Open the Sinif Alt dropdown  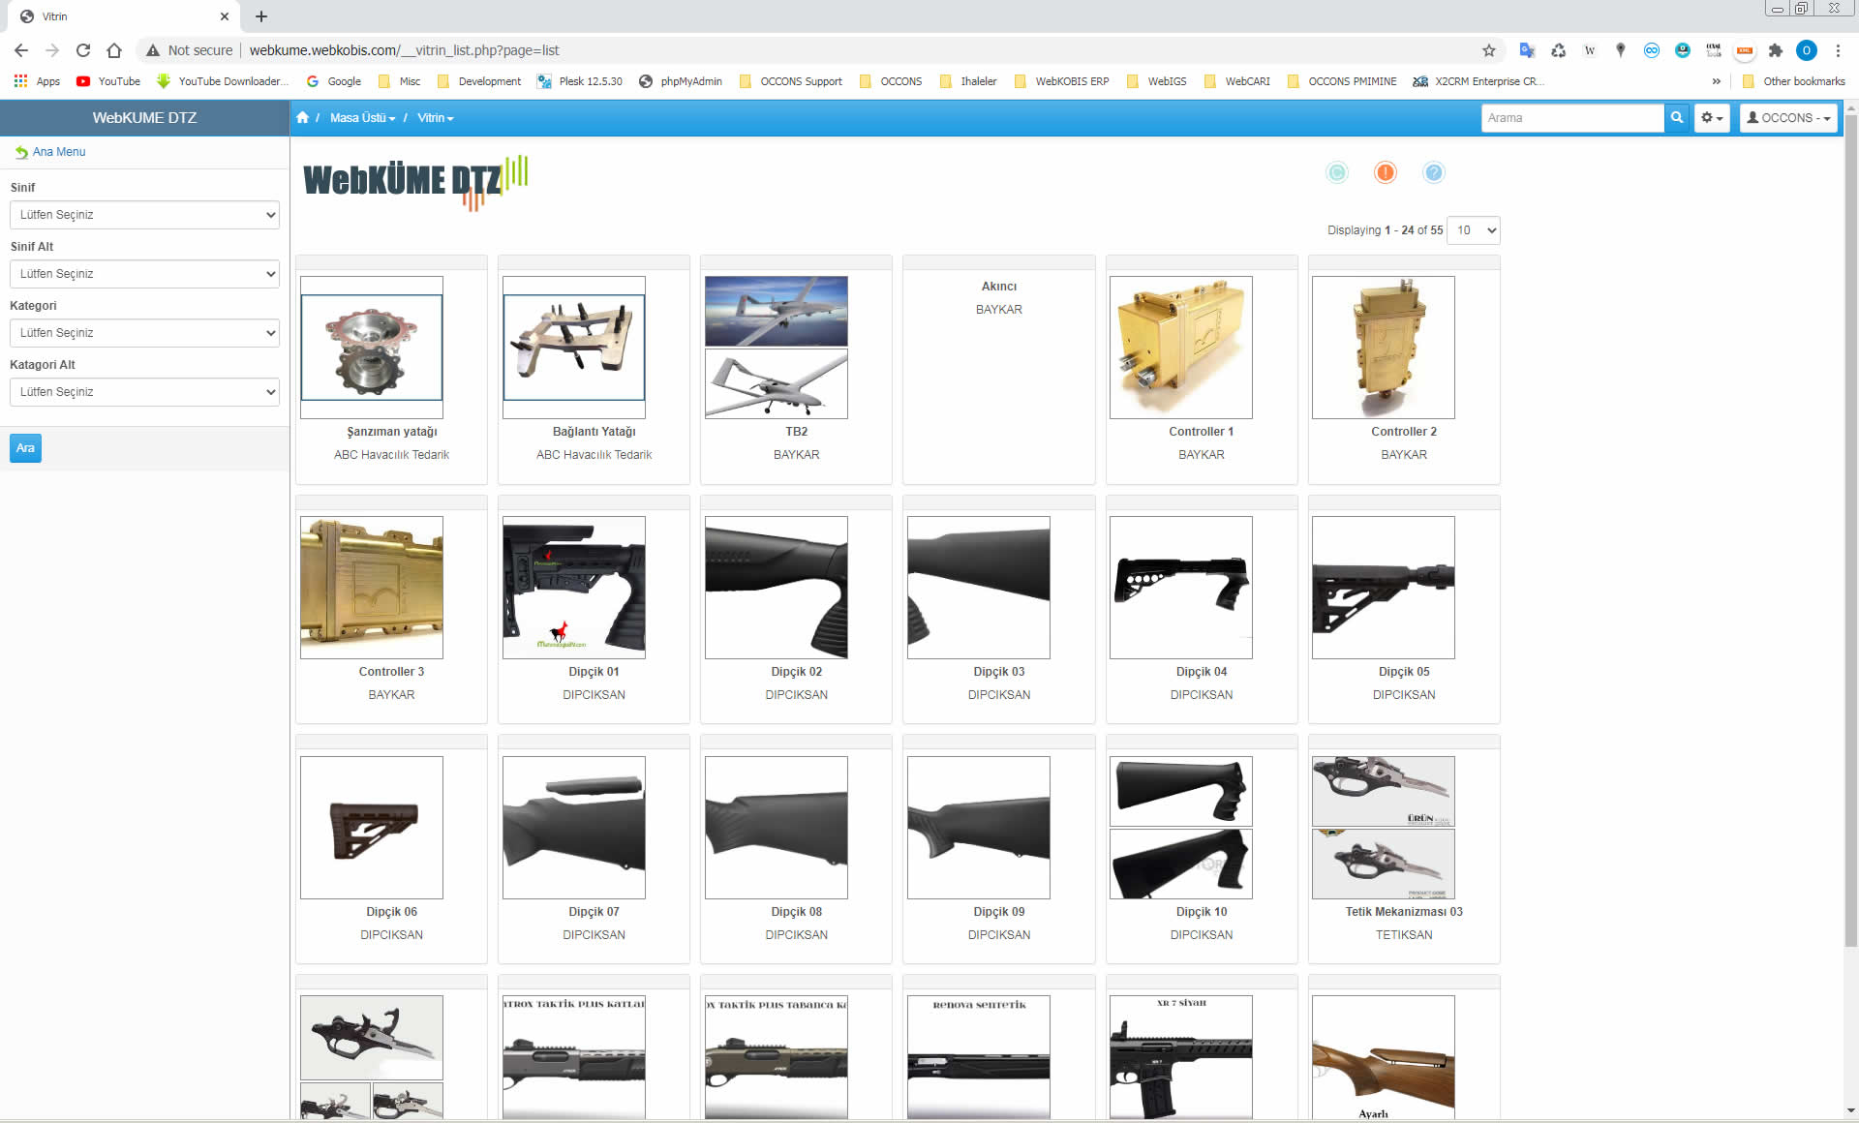pos(144,274)
